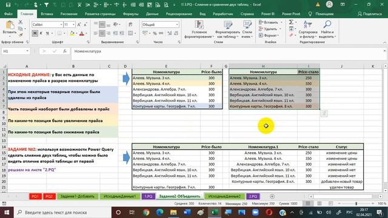Expand the Name Box H1 dropdown
This screenshot has width=388, height=218.
[27, 51]
